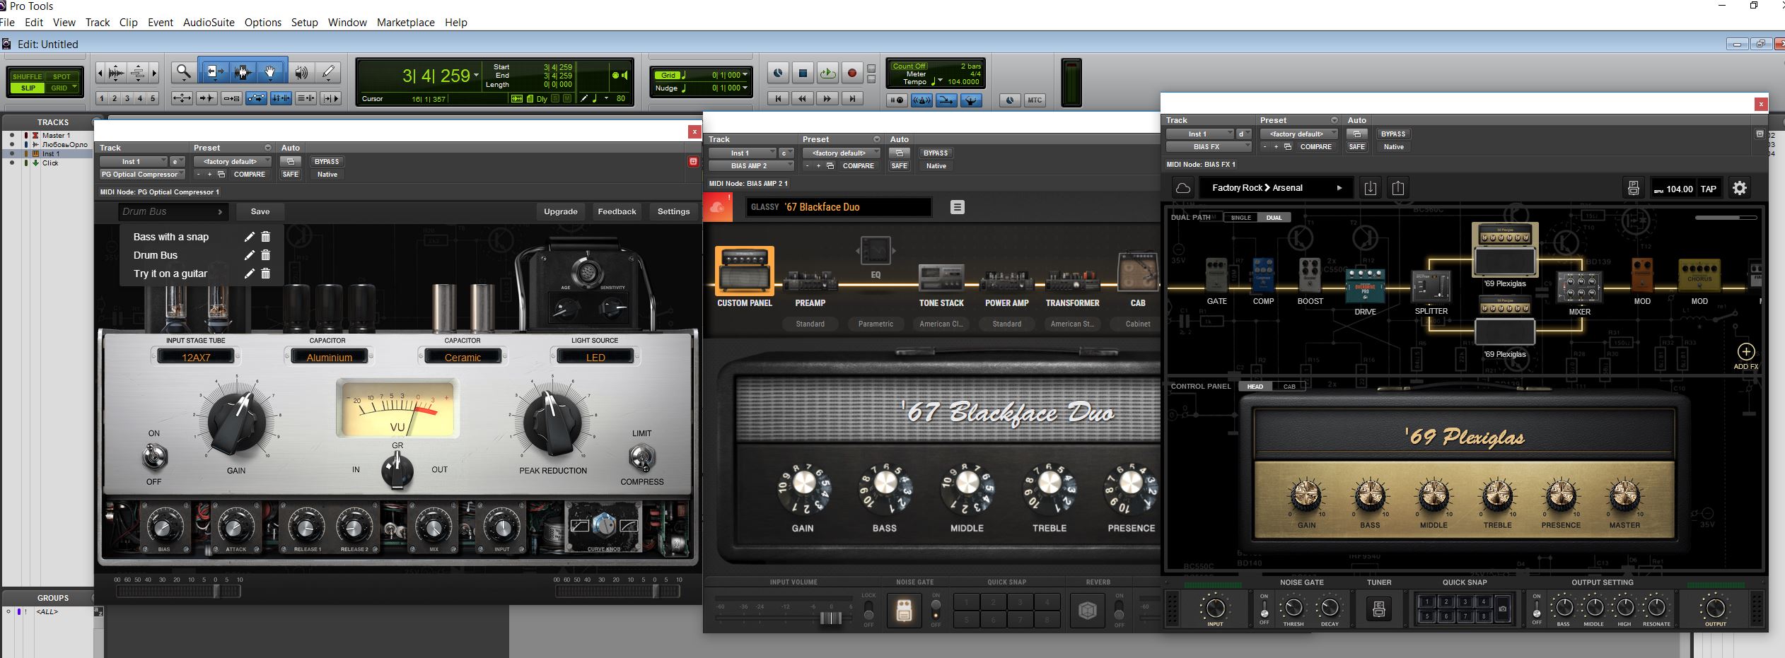Viewport: 1785px width, 658px height.
Task: Toggle Wait for Note MIDI button
Action: (897, 100)
